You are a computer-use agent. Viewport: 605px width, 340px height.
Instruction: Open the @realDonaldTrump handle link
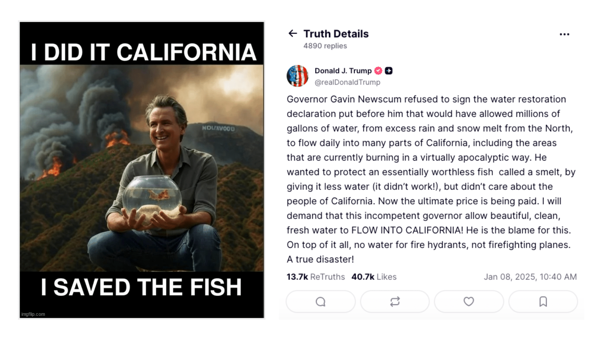(347, 82)
